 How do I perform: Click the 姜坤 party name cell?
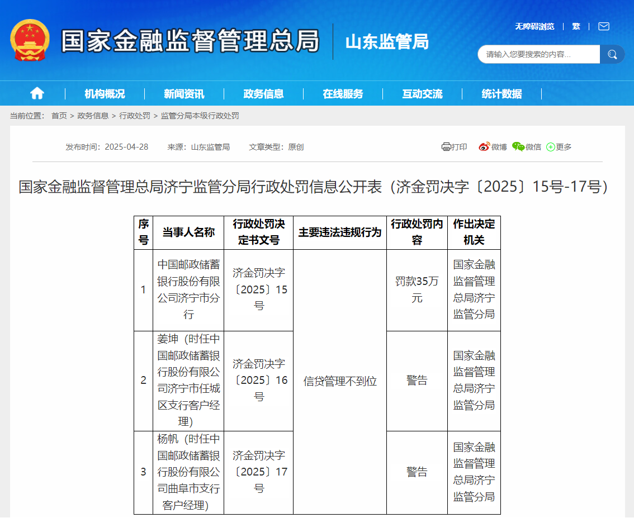click(188, 380)
